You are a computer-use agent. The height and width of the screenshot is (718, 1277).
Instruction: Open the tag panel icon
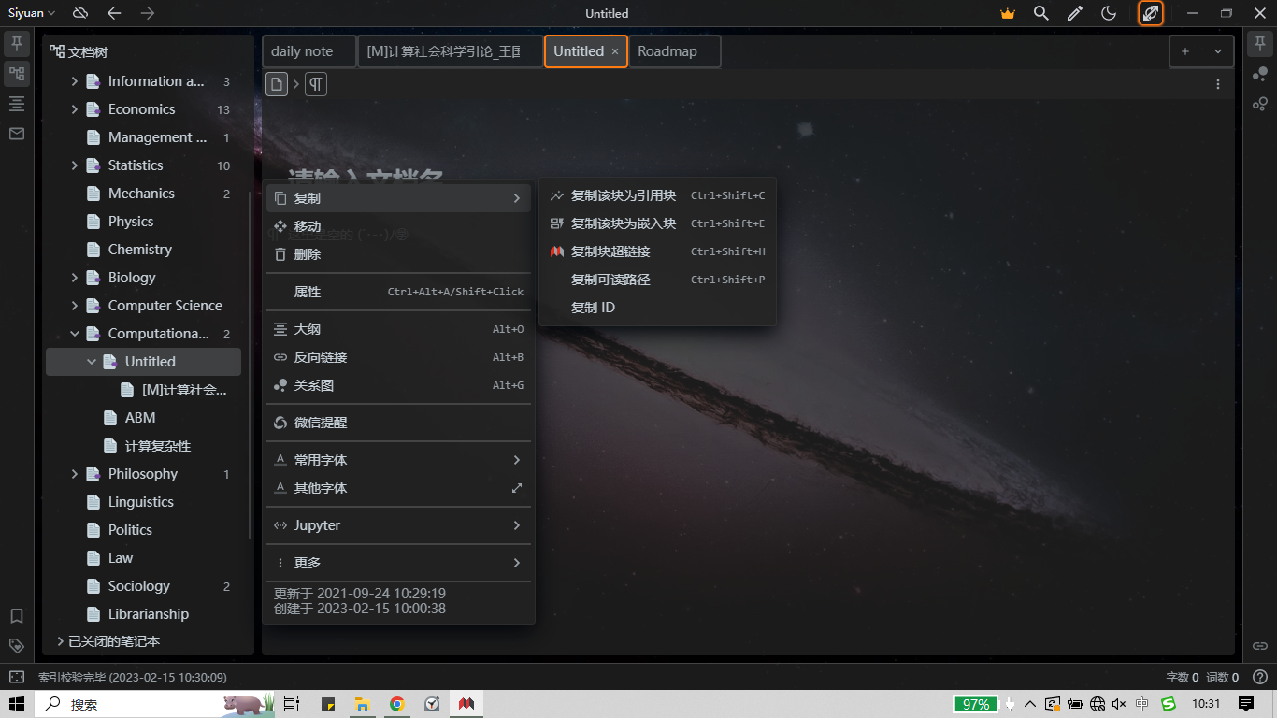click(x=16, y=645)
